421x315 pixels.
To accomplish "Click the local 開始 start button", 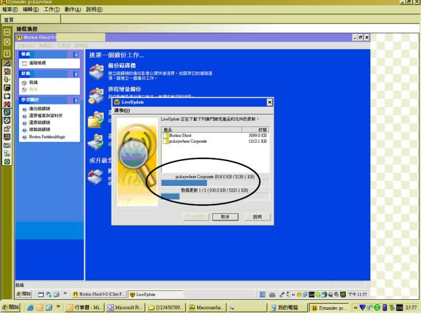I will pos(11,307).
